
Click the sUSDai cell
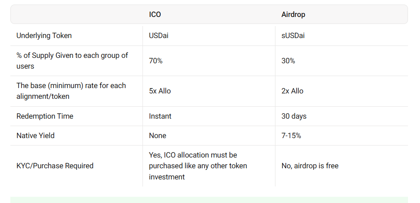click(293, 36)
